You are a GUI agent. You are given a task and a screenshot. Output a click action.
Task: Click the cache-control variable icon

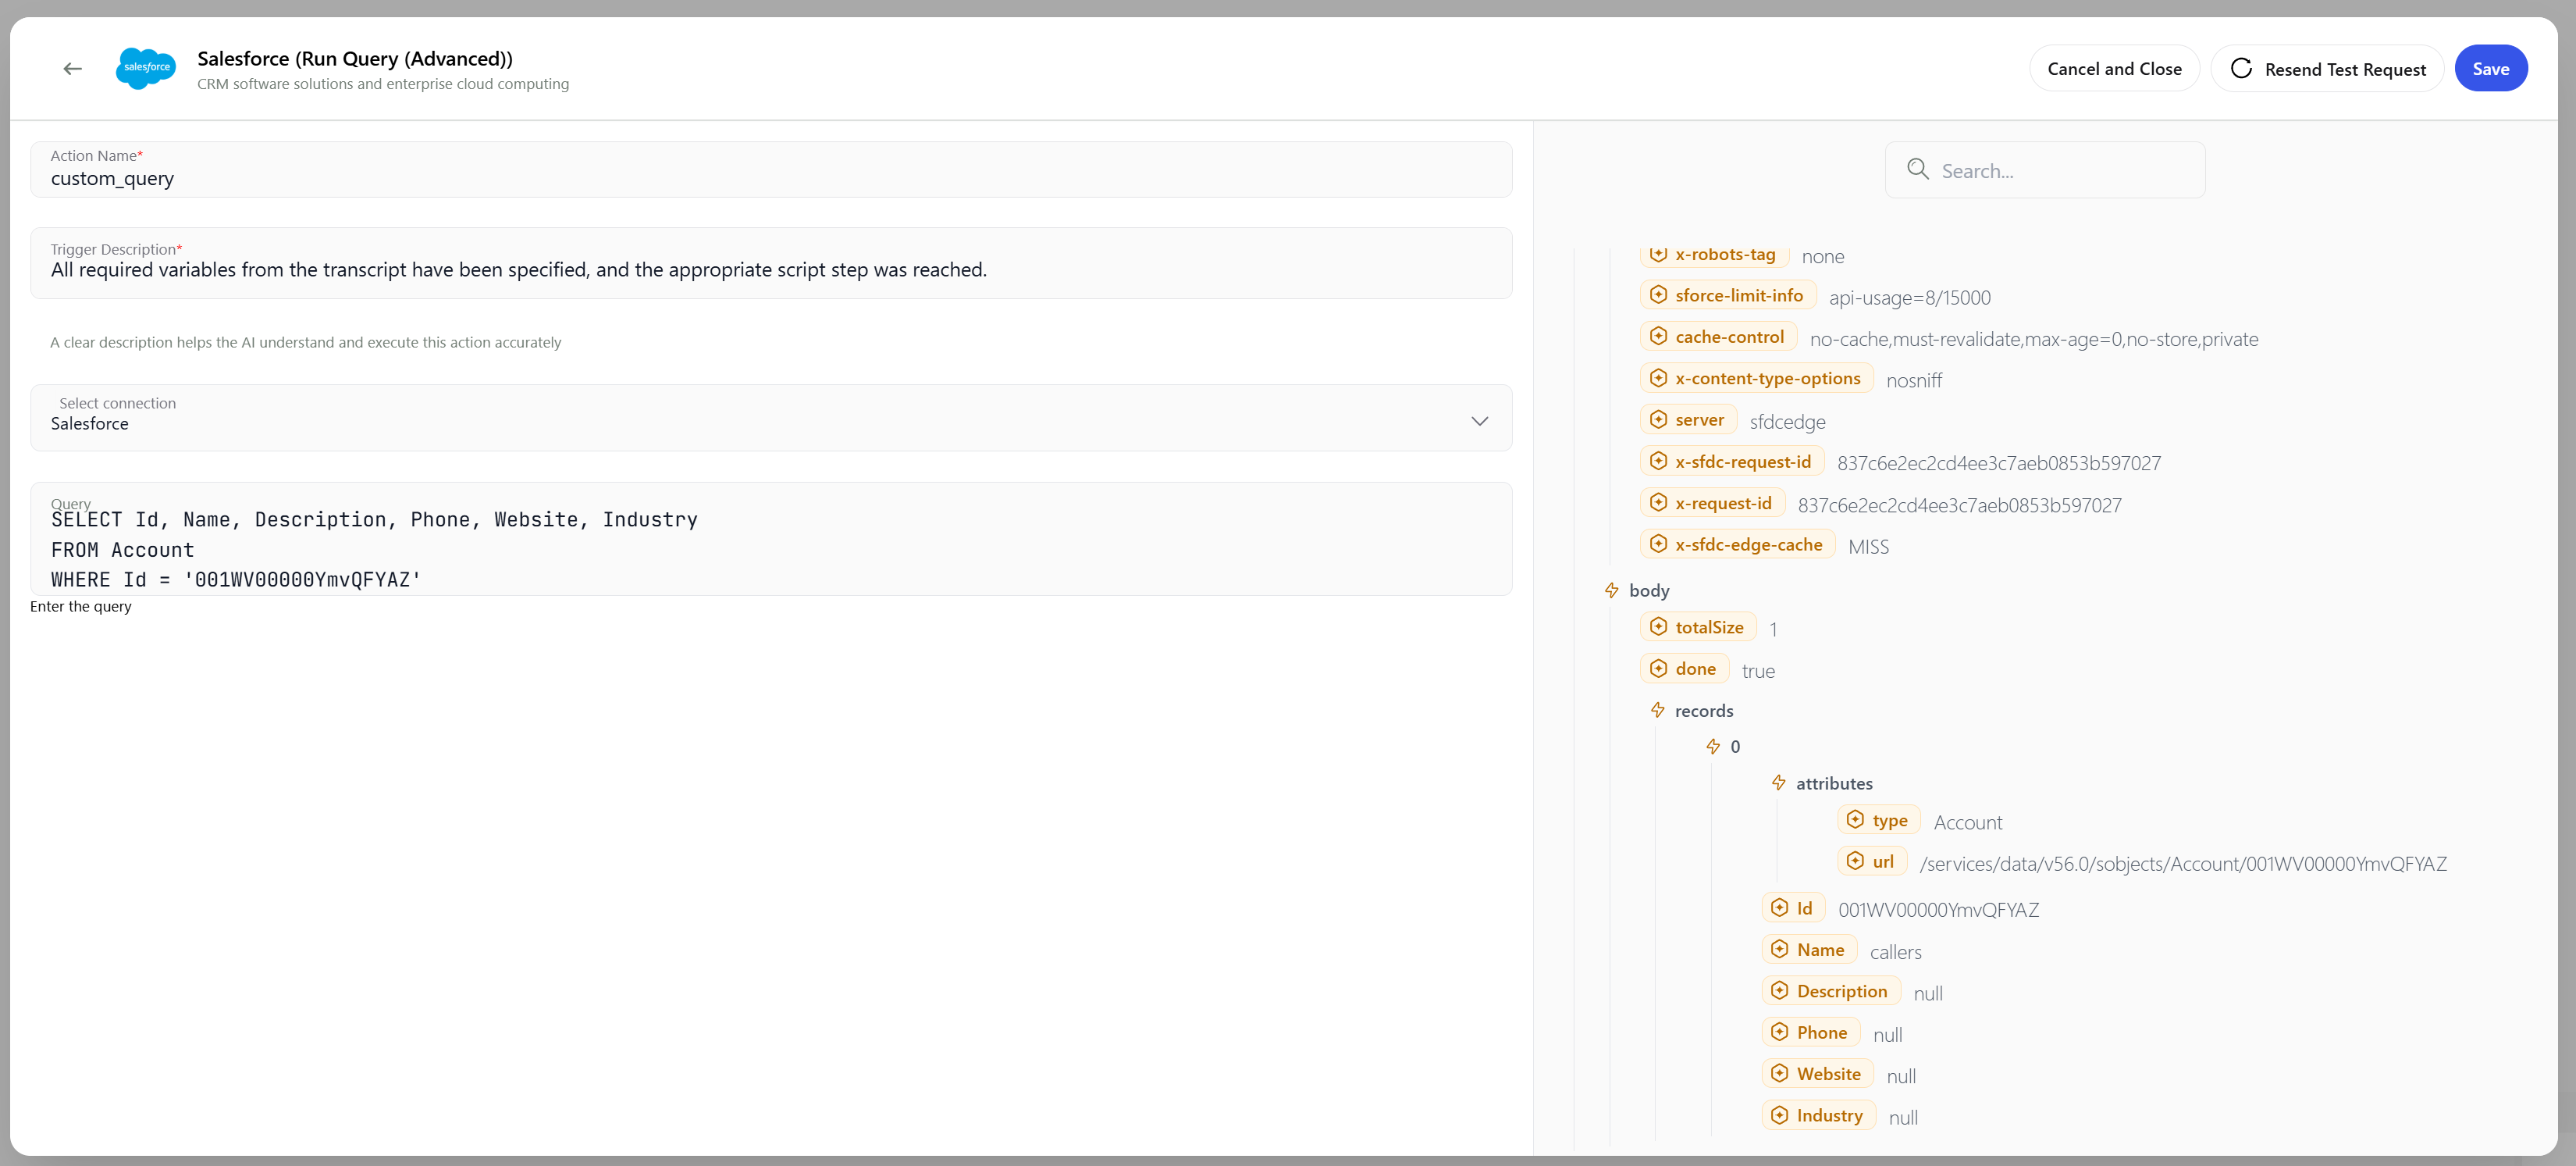(x=1658, y=337)
